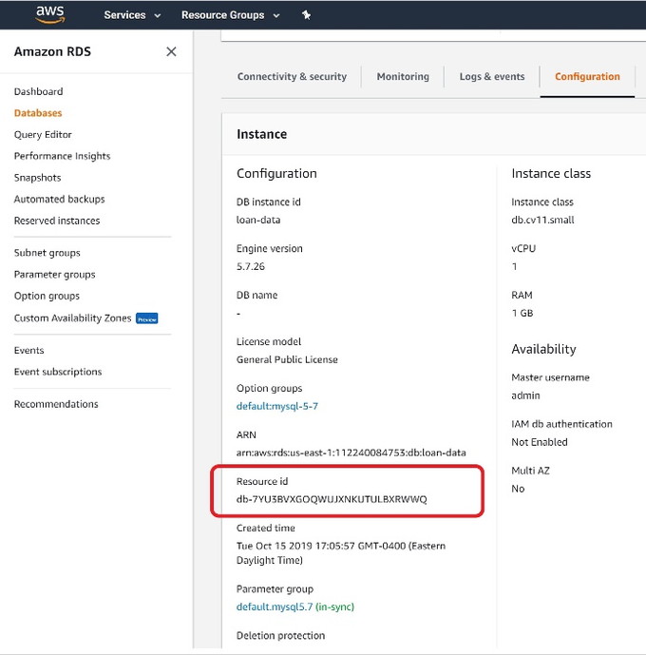
Task: Open Custom Availability Zones
Action: tap(72, 318)
